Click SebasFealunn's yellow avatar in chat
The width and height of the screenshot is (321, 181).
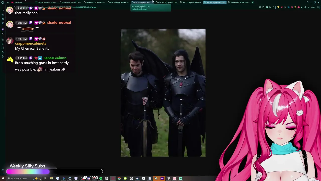click(x=10, y=60)
